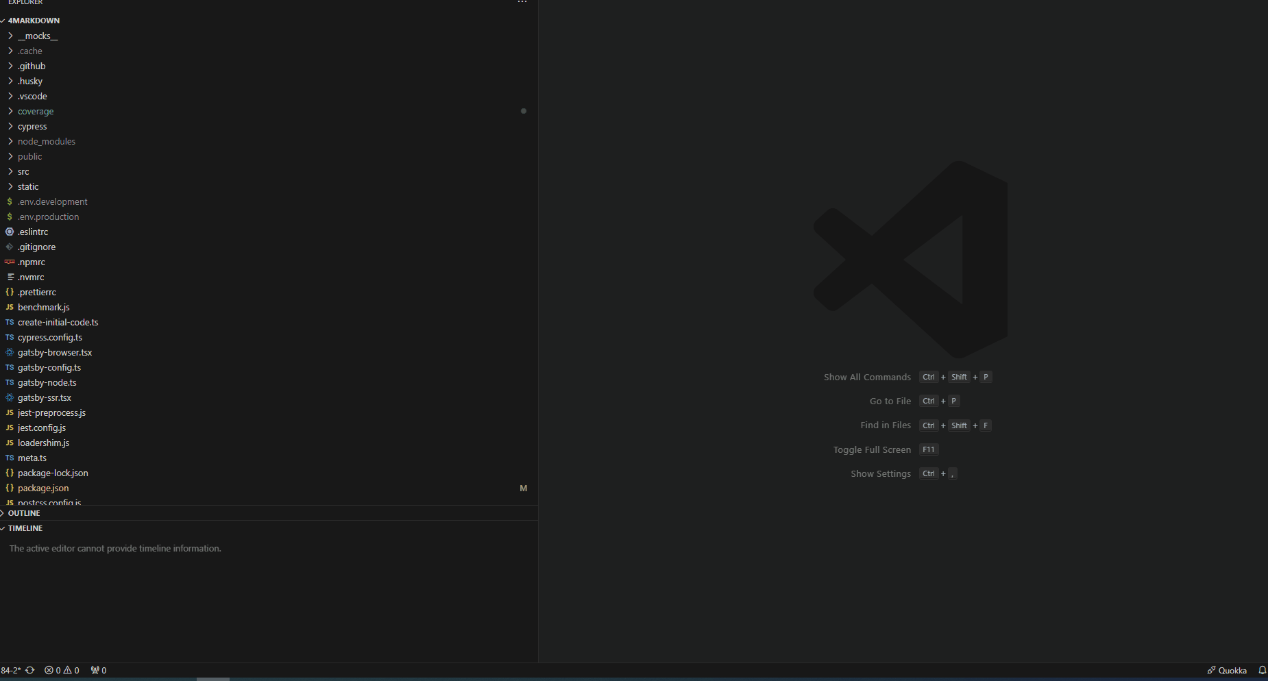Click the JS icon beside benchmark.js

(10, 307)
